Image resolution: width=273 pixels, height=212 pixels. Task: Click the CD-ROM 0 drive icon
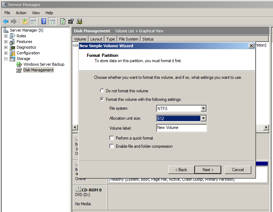tap(79, 189)
